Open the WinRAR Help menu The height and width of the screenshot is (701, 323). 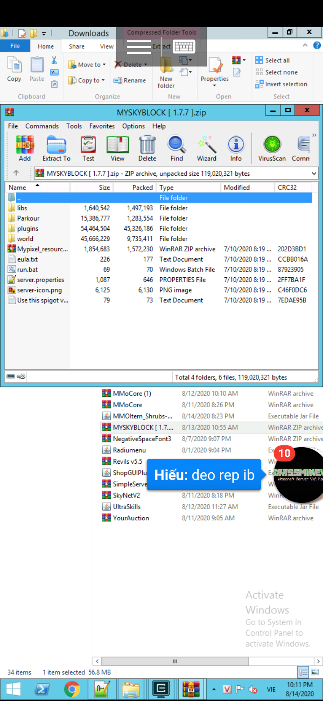click(x=159, y=126)
